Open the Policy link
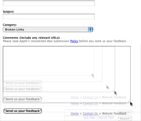Screen dimensions: 141x121 [74, 41]
